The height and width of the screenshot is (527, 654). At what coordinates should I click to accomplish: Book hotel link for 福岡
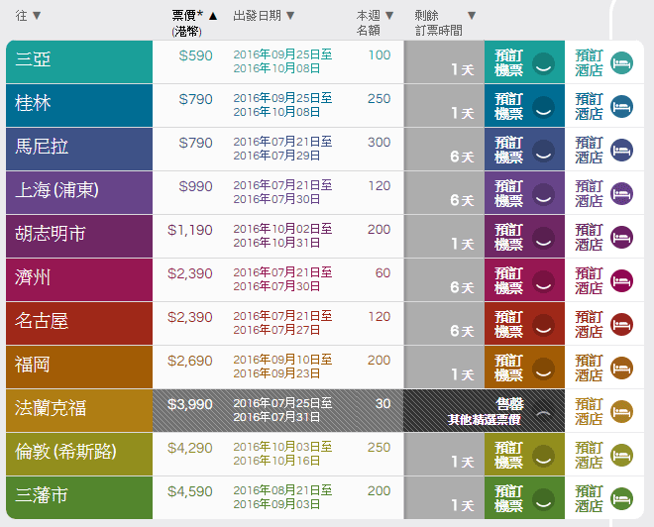pos(589,368)
